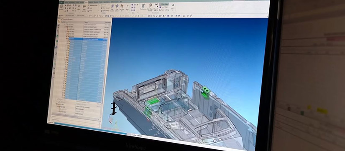Open the Preferences icon in Visualization group
The image size is (345, 151).
click(143, 7)
